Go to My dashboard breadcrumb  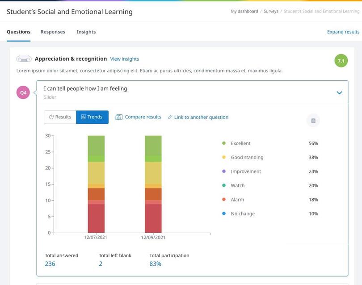[x=244, y=11]
